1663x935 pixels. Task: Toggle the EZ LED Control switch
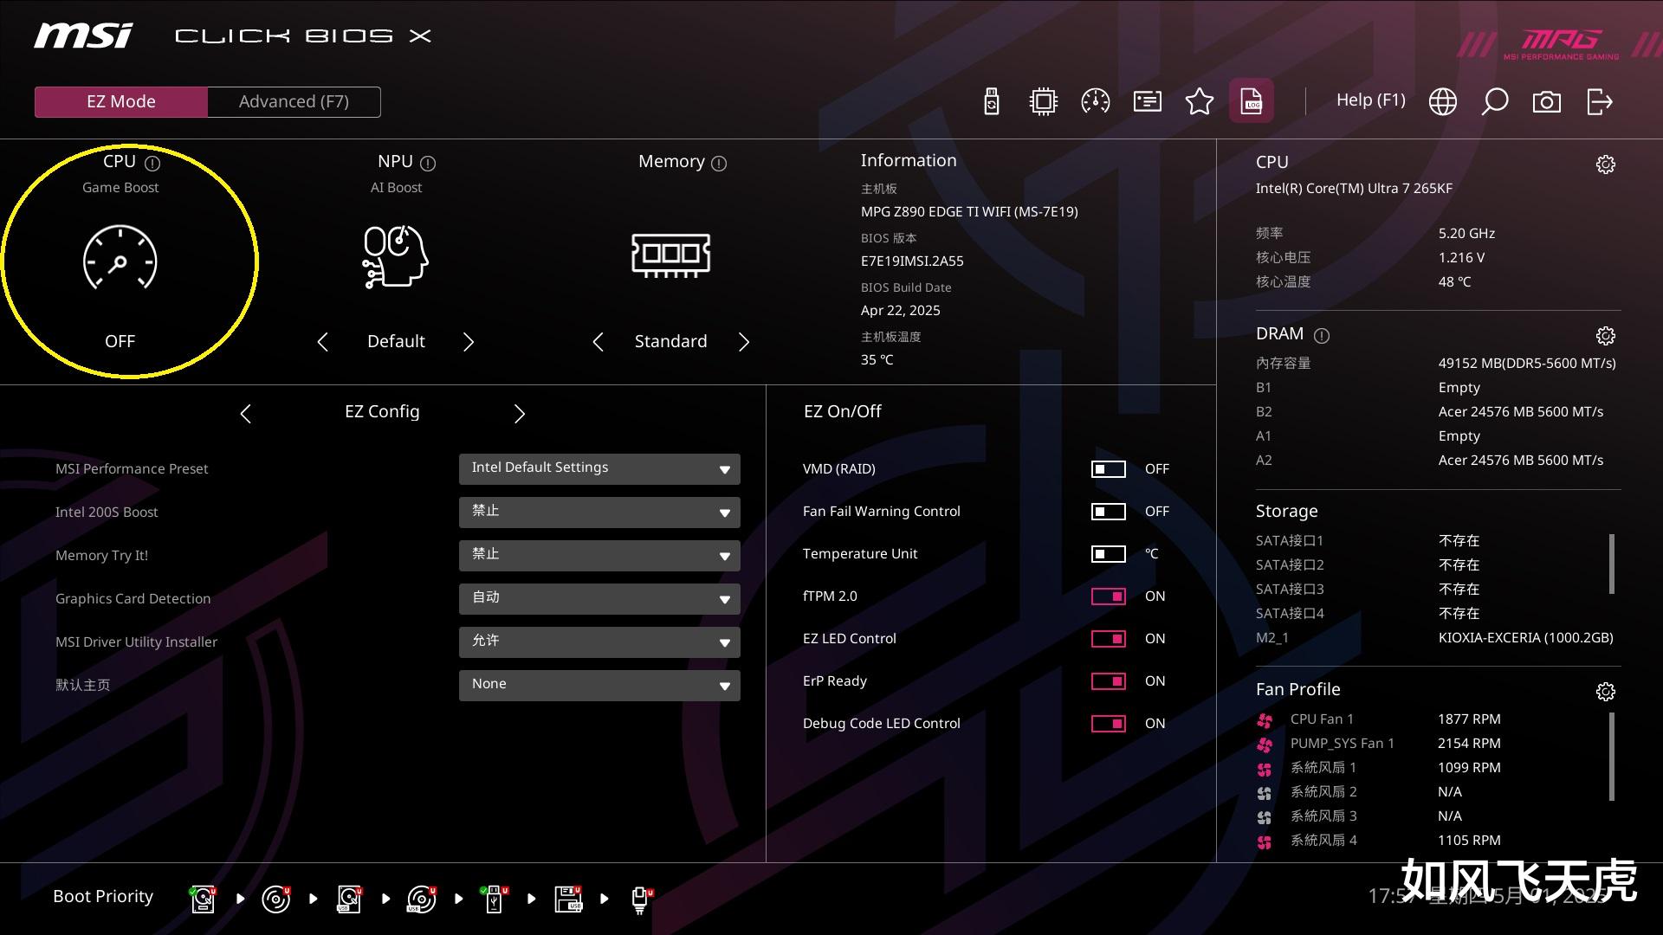tap(1108, 639)
